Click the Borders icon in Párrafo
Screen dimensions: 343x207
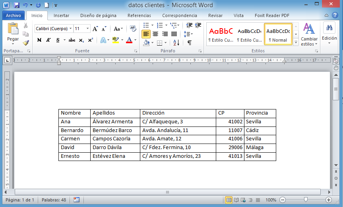point(159,43)
